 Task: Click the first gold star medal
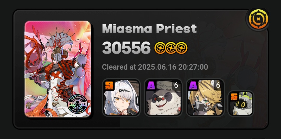click(160, 48)
